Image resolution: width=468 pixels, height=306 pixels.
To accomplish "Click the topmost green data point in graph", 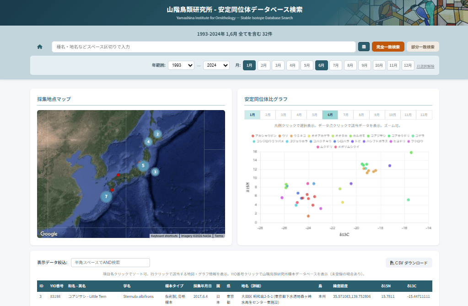I will coord(411,153).
